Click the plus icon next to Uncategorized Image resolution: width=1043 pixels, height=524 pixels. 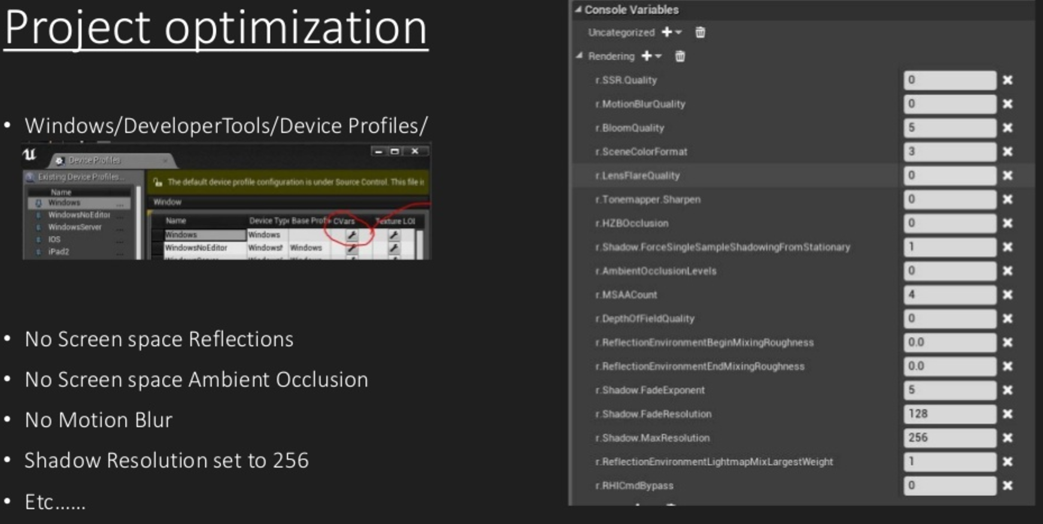tap(666, 32)
